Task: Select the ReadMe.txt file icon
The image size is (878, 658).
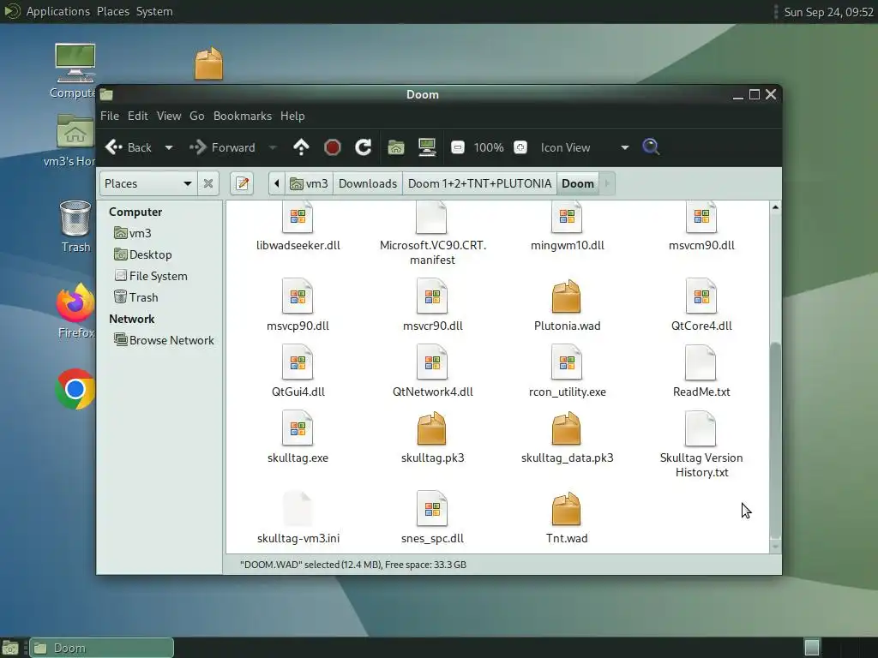Action: [701, 362]
